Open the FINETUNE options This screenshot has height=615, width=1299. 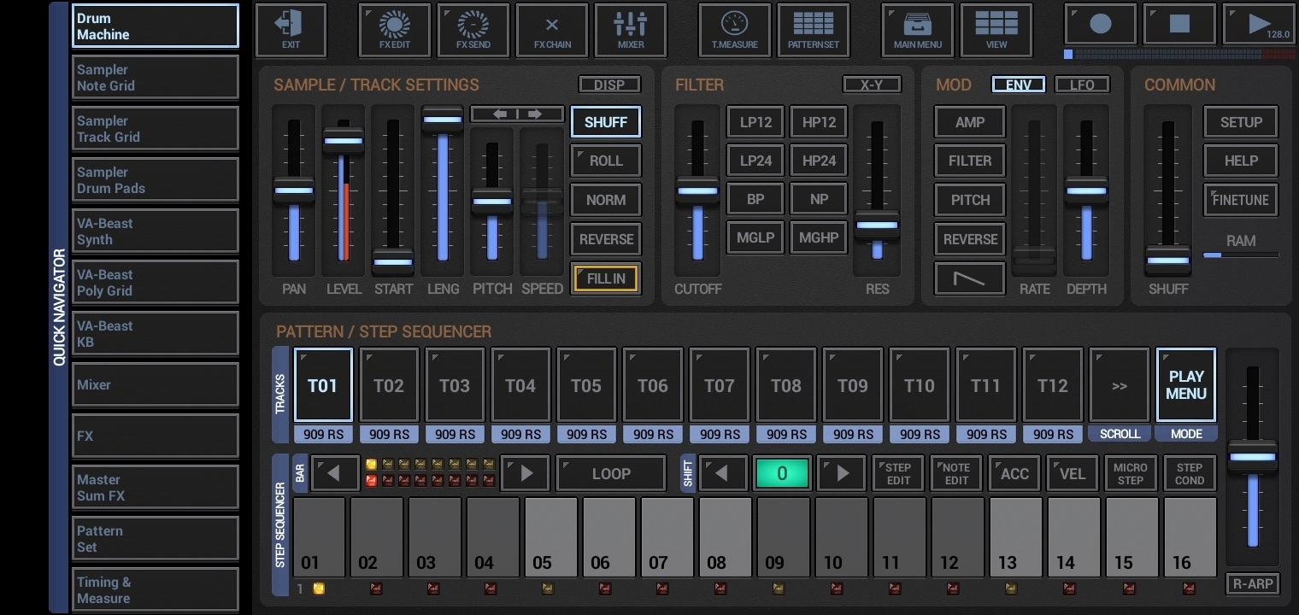1241,200
